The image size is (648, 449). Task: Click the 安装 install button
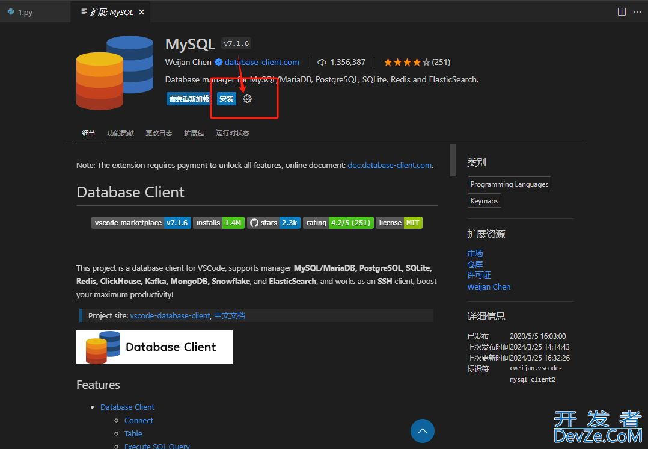[227, 99]
